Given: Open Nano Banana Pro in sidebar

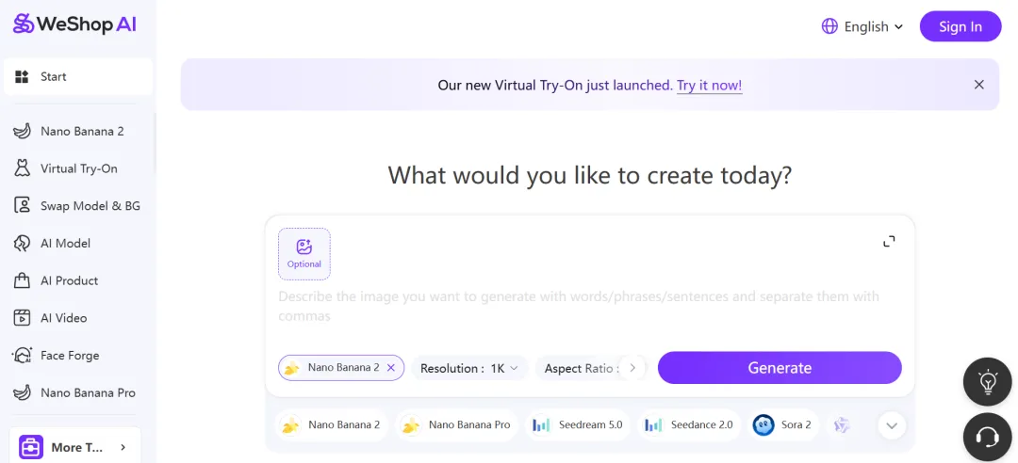Looking at the screenshot, I should click(x=78, y=393).
